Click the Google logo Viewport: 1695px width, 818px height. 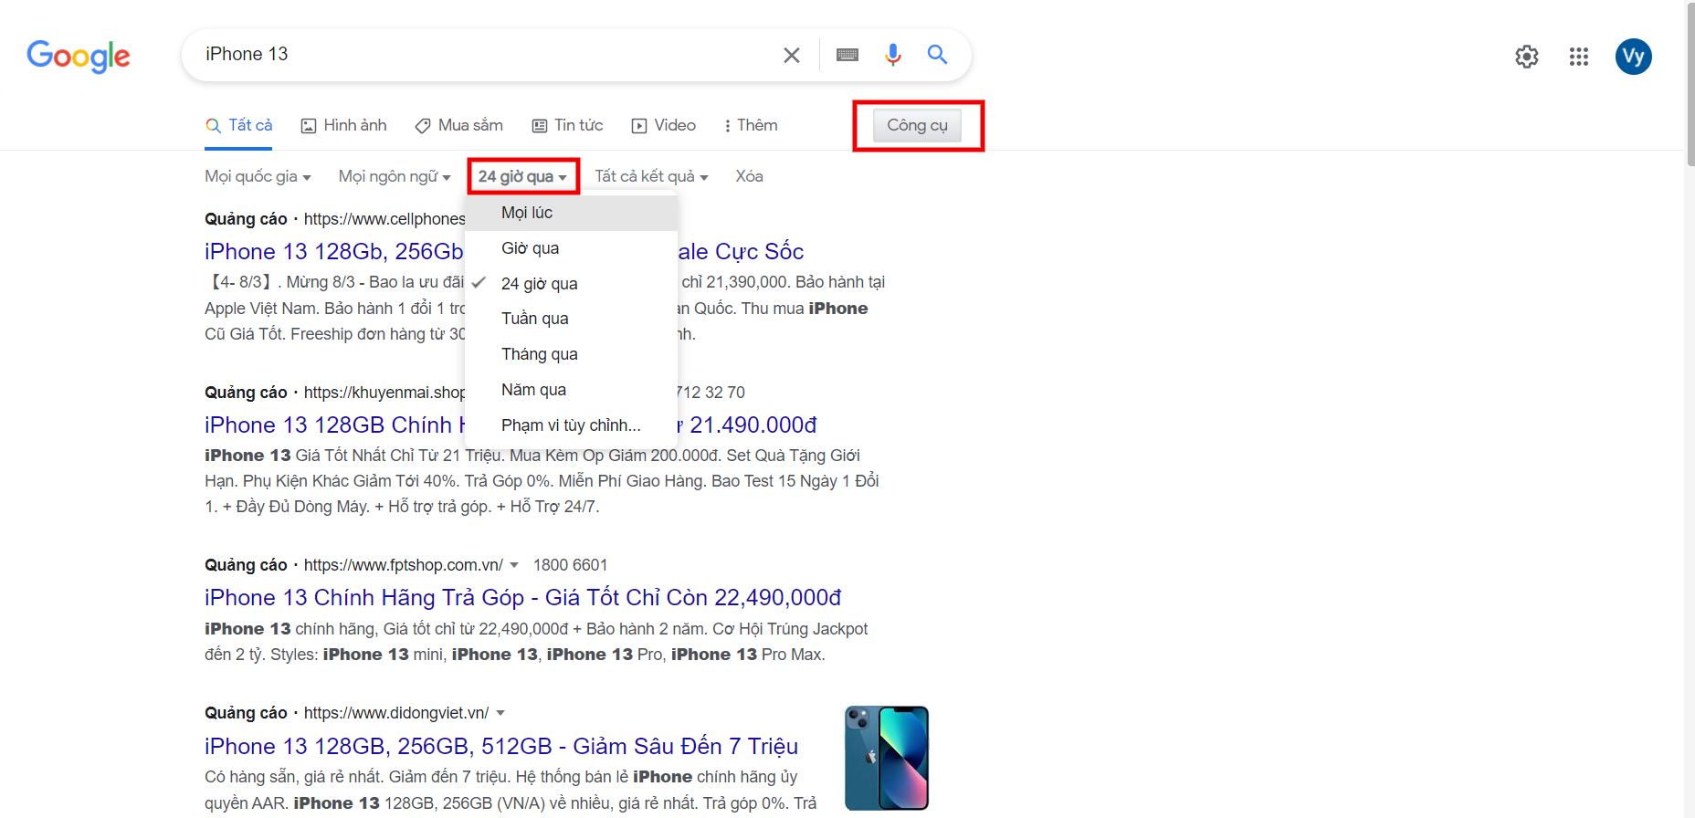point(79,56)
